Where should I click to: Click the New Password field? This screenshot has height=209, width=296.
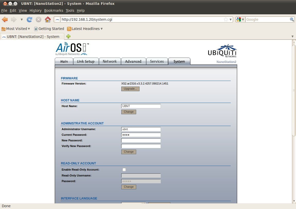tap(141, 141)
